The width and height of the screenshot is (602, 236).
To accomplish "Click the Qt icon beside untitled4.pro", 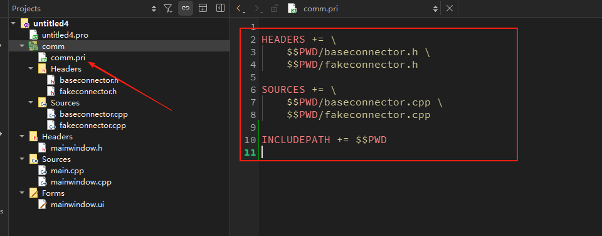I will (34, 35).
